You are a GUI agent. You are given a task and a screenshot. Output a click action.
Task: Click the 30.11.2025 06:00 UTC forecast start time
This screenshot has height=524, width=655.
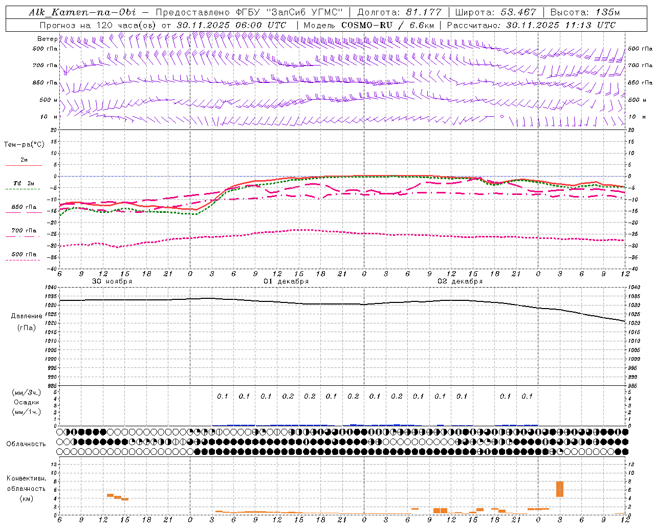(231, 25)
